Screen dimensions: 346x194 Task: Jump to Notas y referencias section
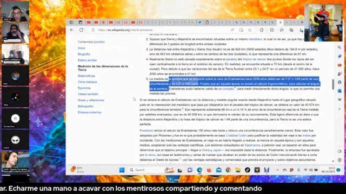pyautogui.click(x=91, y=100)
